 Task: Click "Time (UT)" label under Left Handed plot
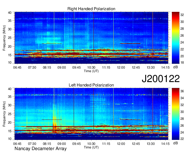(91, 147)
